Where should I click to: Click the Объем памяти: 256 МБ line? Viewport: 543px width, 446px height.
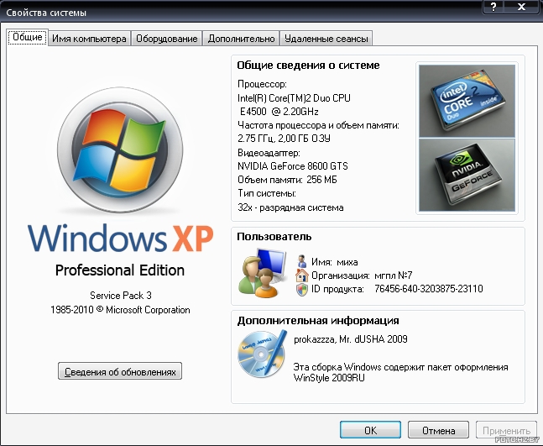point(287,180)
